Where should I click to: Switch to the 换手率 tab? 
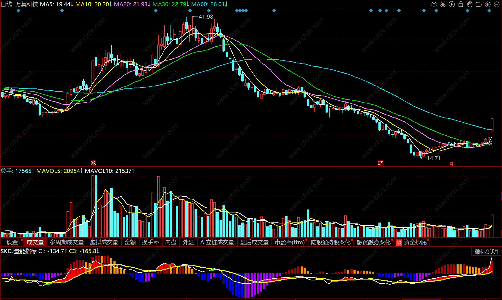[x=150, y=242]
